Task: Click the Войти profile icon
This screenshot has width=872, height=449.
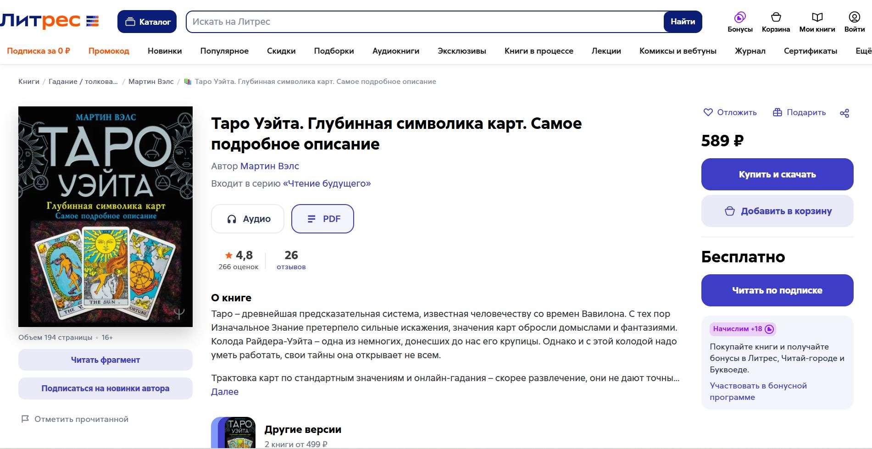Action: [854, 17]
